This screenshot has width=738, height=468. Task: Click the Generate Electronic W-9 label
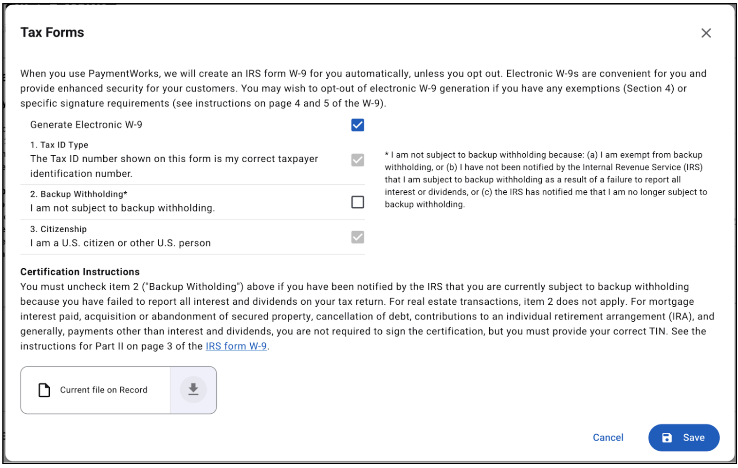click(86, 125)
